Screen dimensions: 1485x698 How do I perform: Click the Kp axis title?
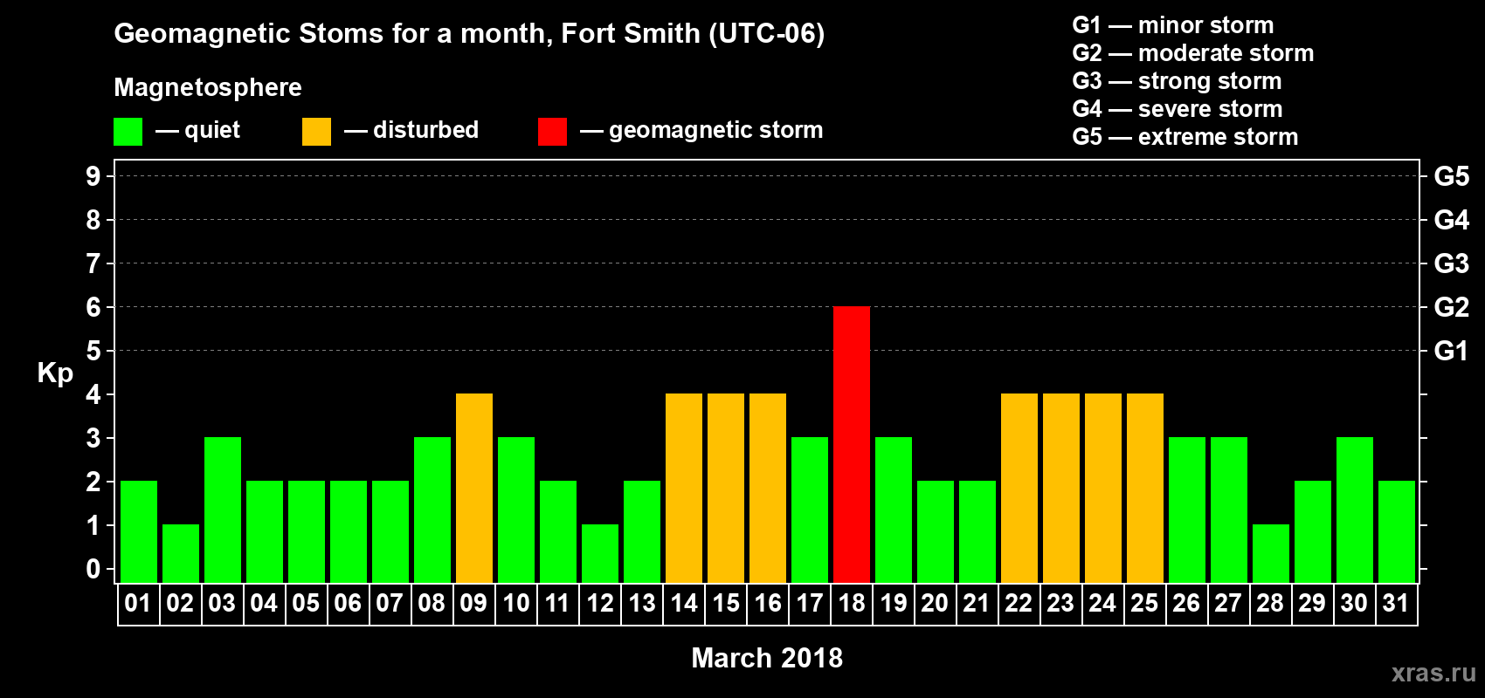[55, 373]
